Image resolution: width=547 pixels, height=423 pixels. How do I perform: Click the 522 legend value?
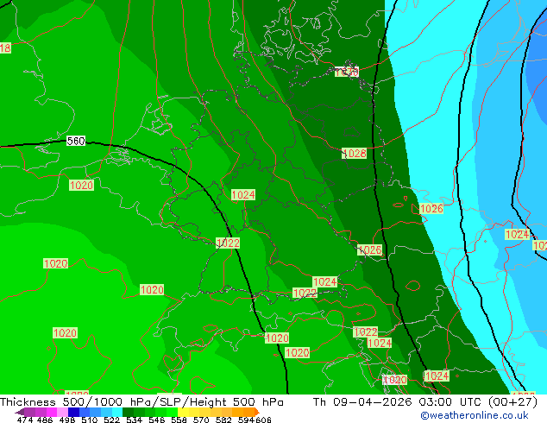point(111,420)
